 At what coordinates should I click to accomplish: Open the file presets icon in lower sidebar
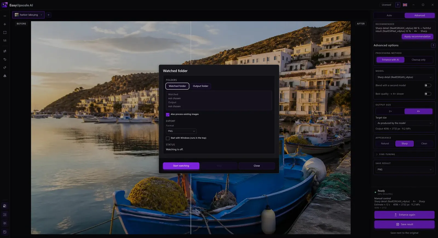(5, 206)
